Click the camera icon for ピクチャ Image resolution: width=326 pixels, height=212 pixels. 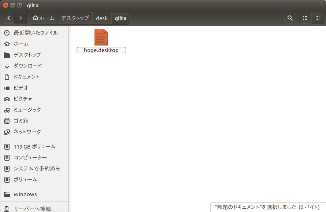click(x=7, y=99)
